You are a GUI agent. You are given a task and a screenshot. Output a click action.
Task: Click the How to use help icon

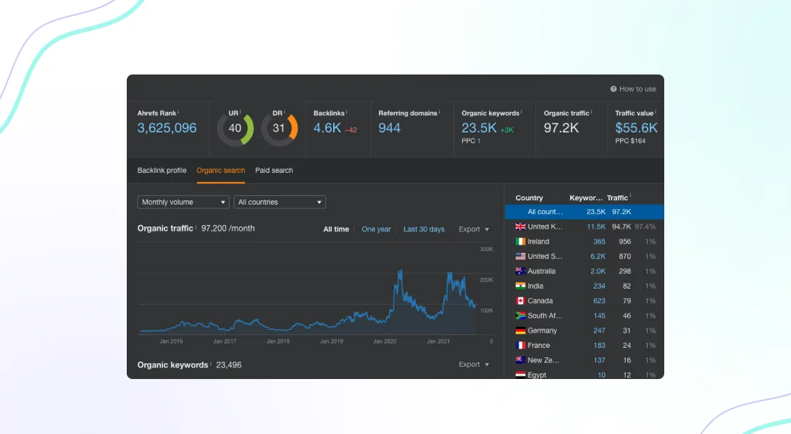click(x=614, y=89)
